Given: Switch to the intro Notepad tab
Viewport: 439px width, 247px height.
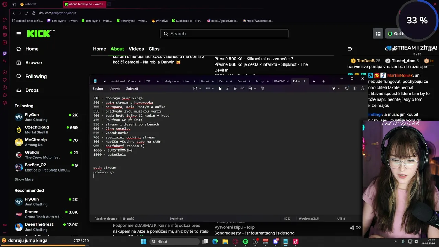Looking at the screenshot, I should [x=186, y=81].
